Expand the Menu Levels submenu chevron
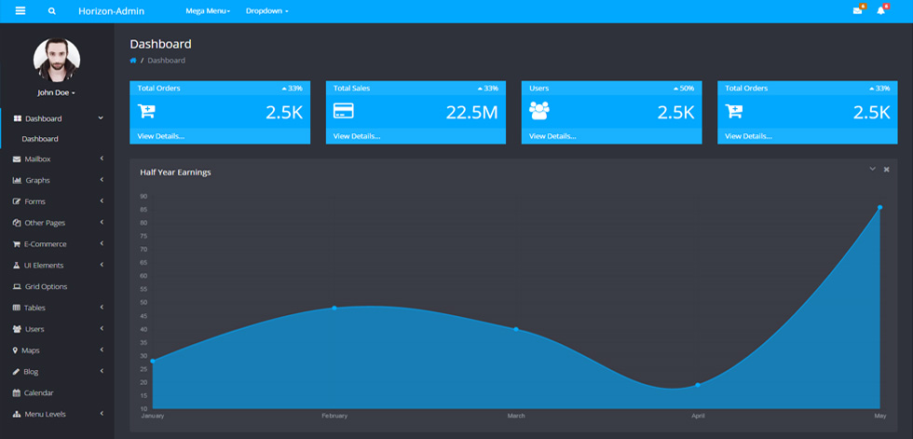The width and height of the screenshot is (913, 439). [102, 414]
